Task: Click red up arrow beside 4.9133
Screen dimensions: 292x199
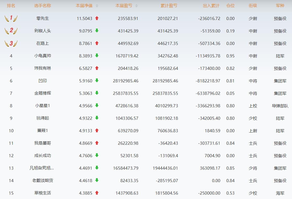Action: (x=97, y=130)
